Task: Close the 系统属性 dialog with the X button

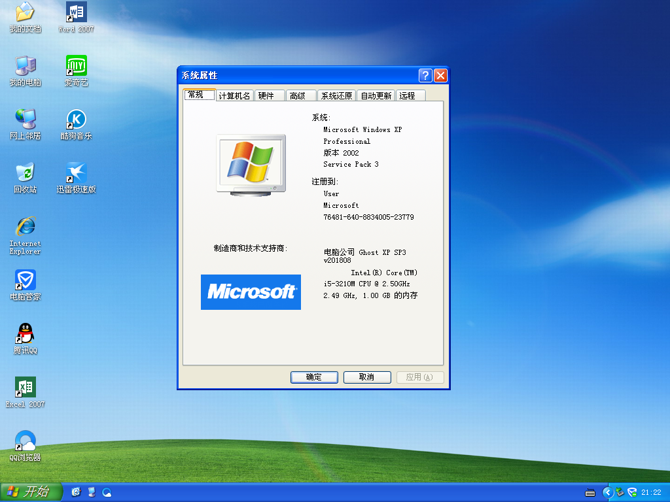Action: (440, 76)
